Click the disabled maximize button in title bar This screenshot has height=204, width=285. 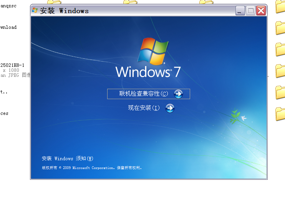pos(250,10)
